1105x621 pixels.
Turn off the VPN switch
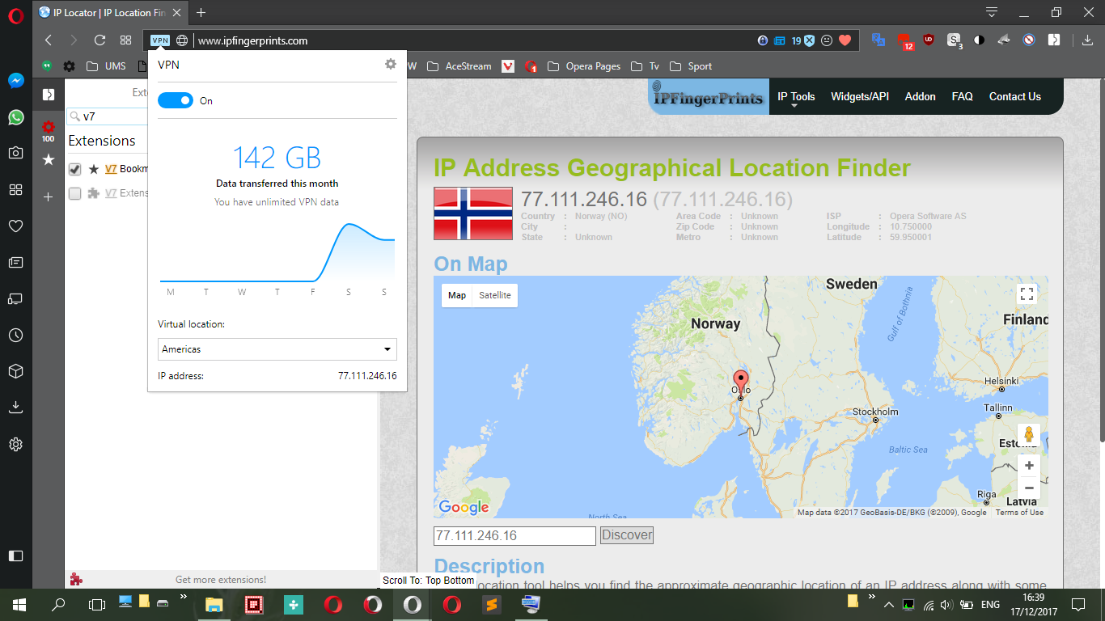click(176, 100)
